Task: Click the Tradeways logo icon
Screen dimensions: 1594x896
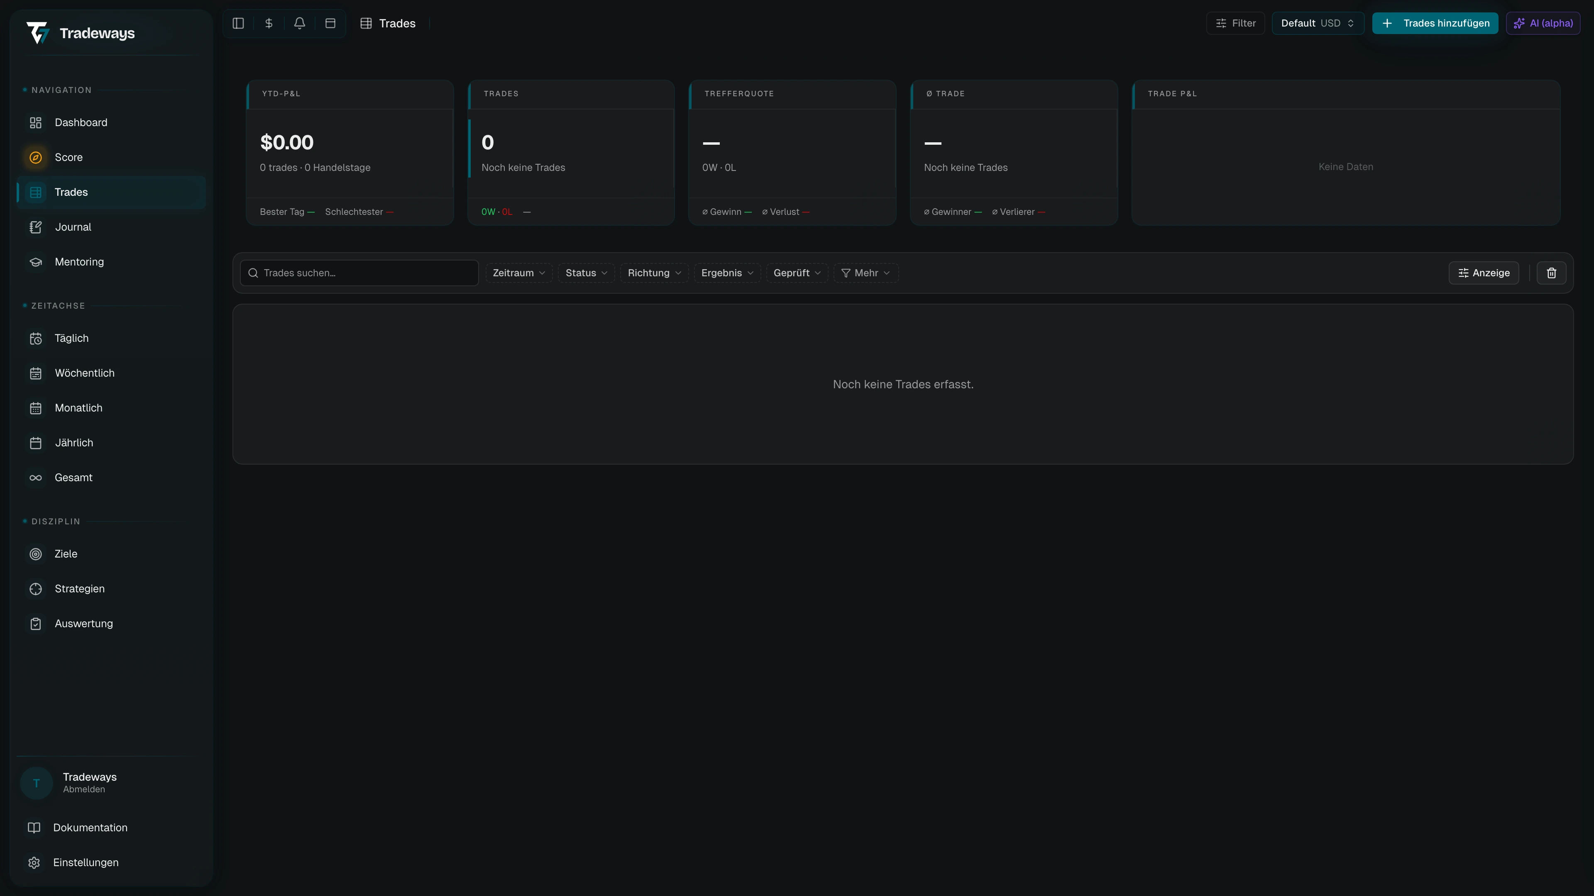Action: (38, 33)
